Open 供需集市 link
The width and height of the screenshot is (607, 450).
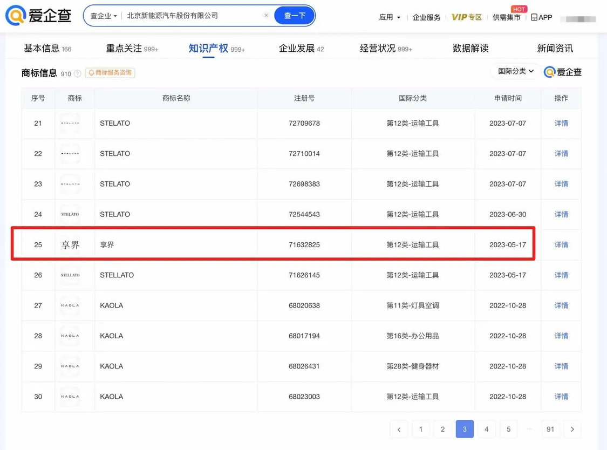point(506,17)
